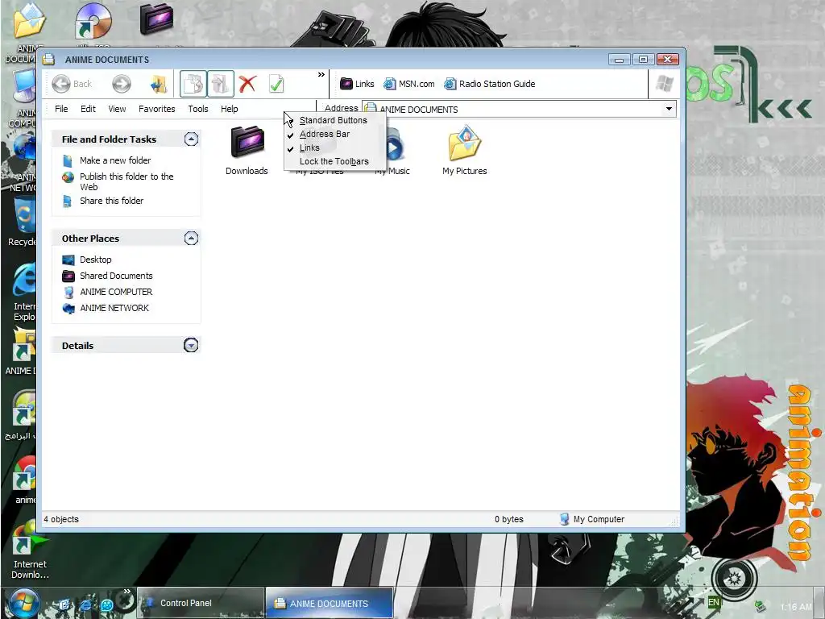Launch Internet Explorer from quick launch
Image resolution: width=825 pixels, height=619 pixels.
(x=85, y=604)
